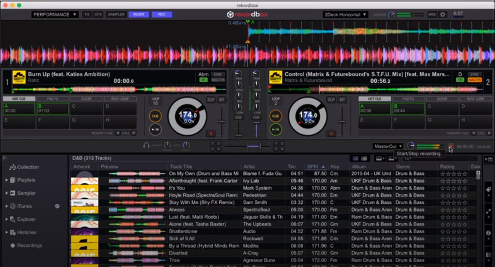Enable SYNC on the left deck
The height and width of the screenshot is (267, 495).
coord(218,74)
